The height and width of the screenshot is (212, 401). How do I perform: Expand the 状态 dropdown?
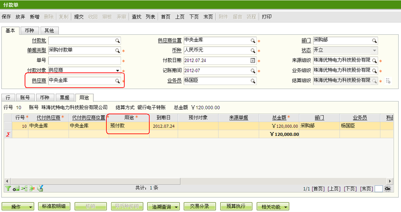tap(375, 51)
